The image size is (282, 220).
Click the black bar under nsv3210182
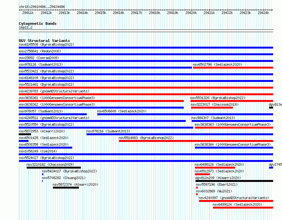click(54, 168)
